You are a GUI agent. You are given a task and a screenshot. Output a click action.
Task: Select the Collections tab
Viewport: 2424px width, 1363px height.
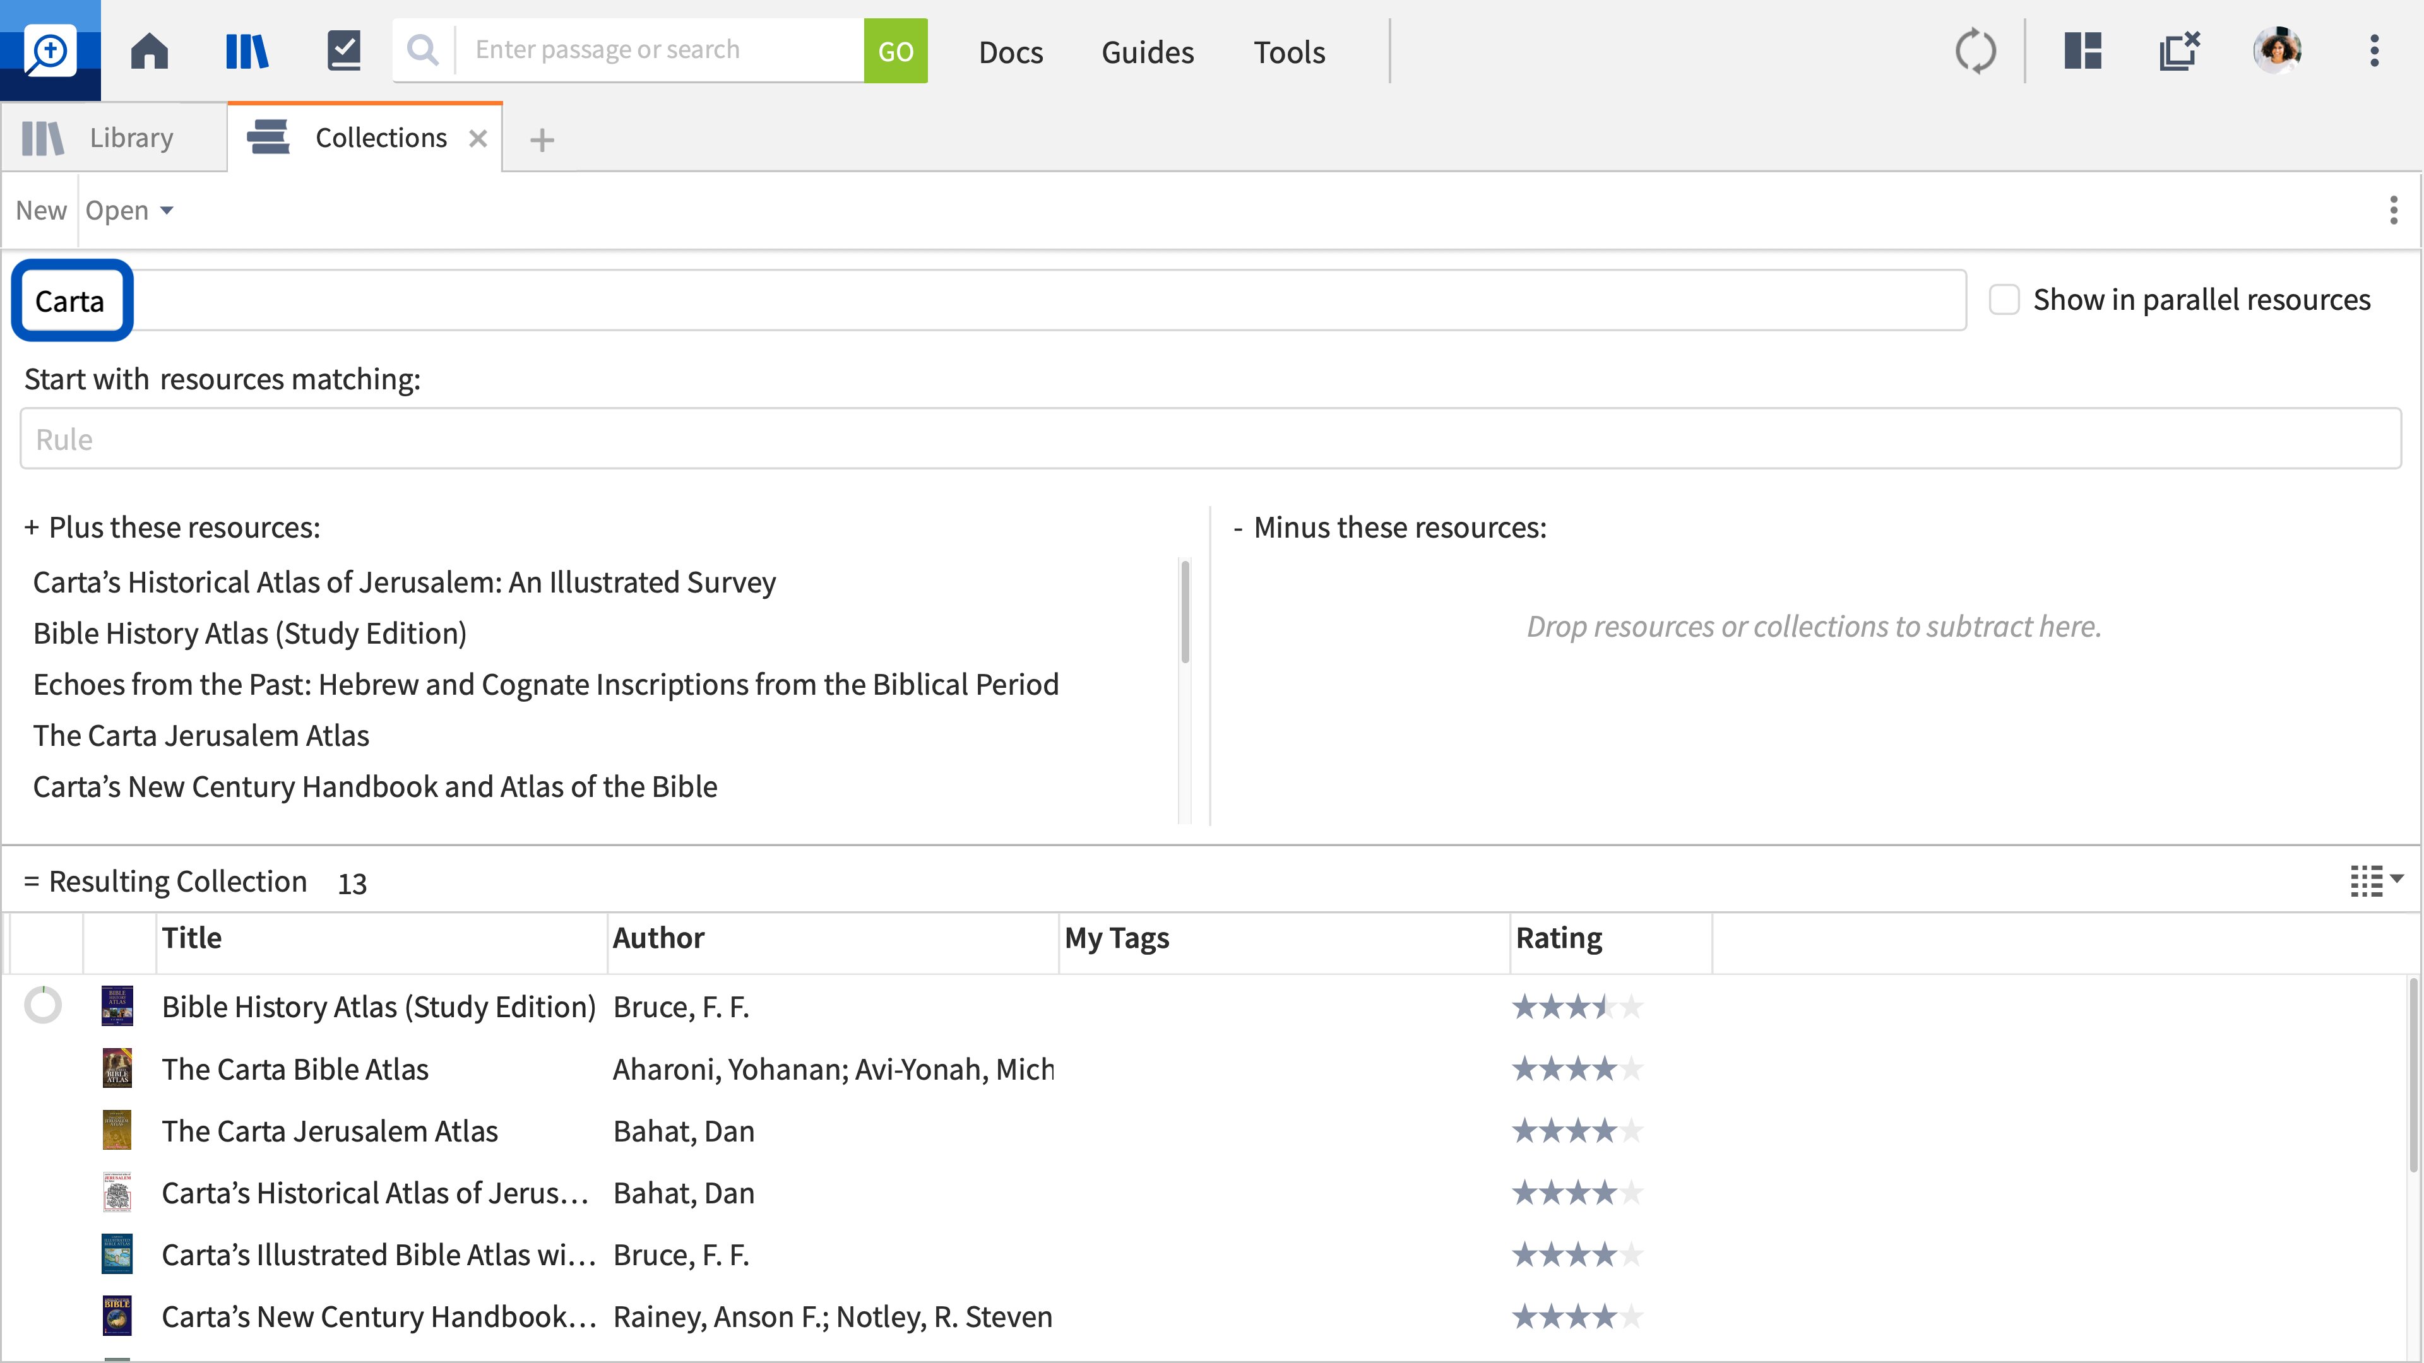pos(365,138)
